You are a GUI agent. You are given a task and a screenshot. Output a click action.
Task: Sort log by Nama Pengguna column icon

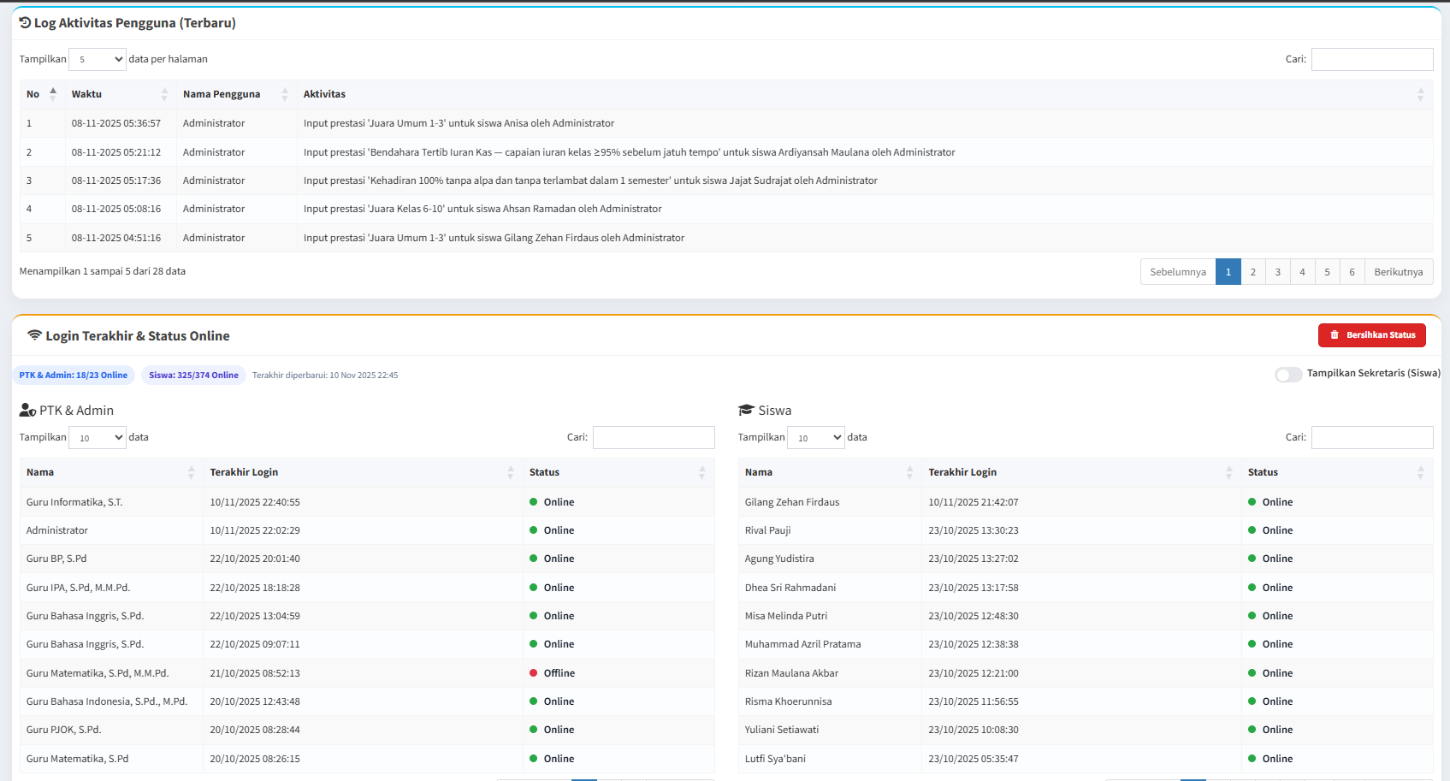tap(285, 94)
